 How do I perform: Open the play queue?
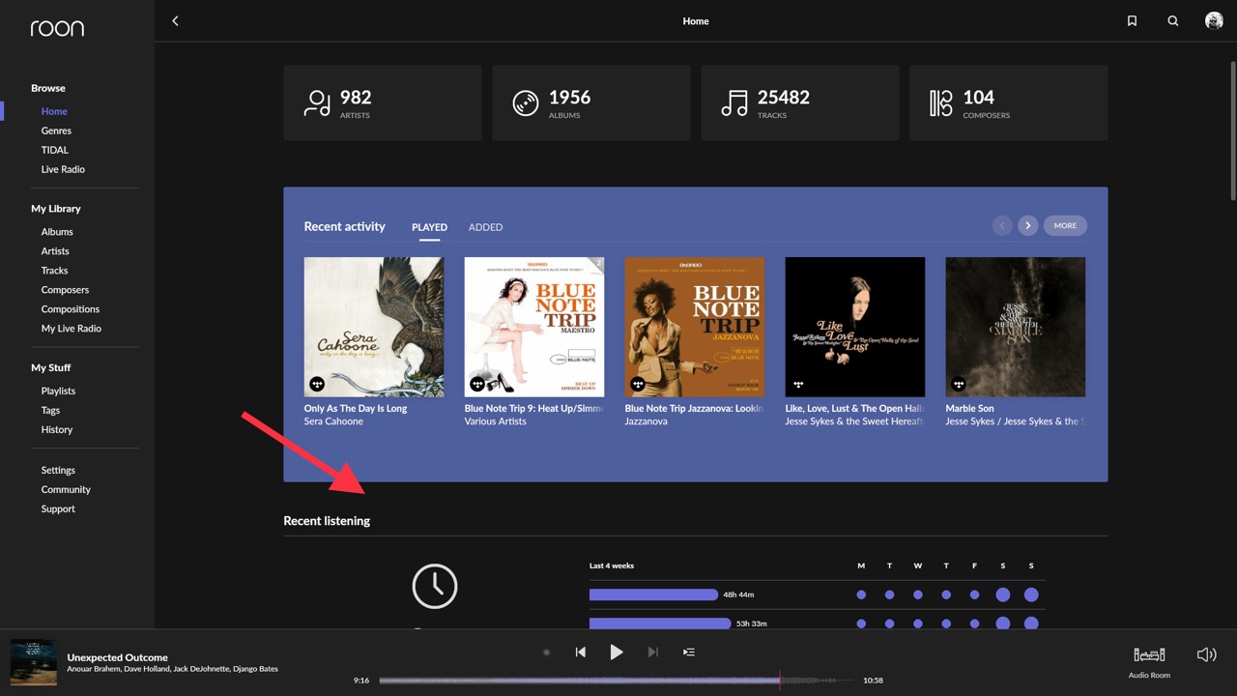[x=689, y=652]
